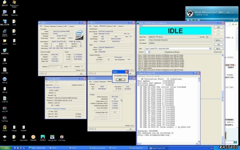Open the About tab in top-left CPU-Z
The image size is (240, 150).
tap(71, 26)
